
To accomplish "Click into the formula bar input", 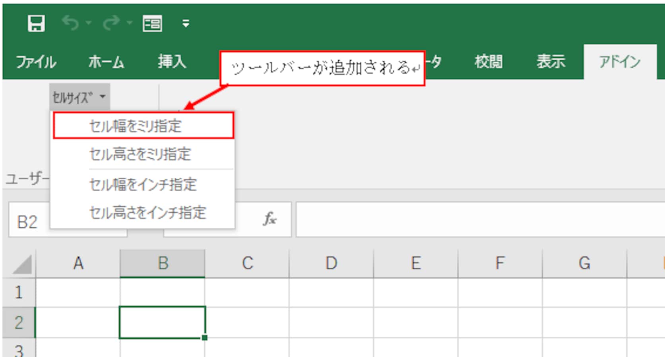I will point(480,219).
